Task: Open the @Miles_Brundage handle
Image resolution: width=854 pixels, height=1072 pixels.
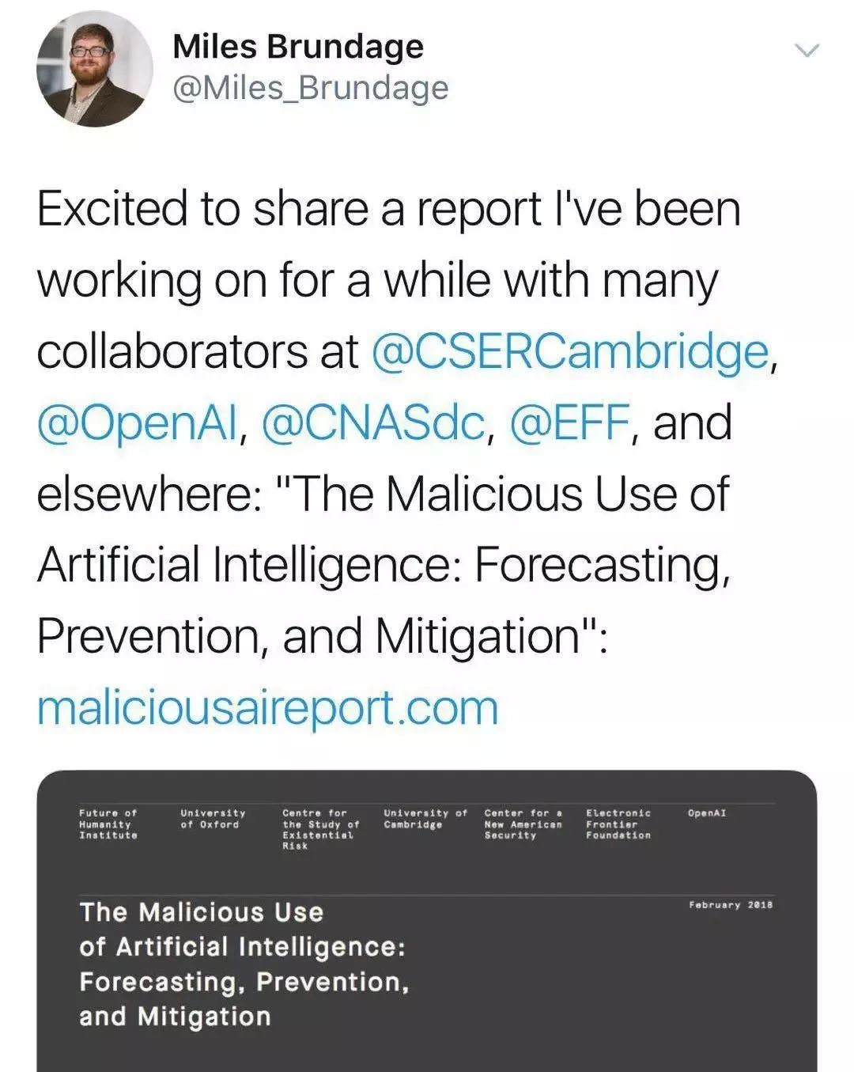Action: pyautogui.click(x=310, y=88)
